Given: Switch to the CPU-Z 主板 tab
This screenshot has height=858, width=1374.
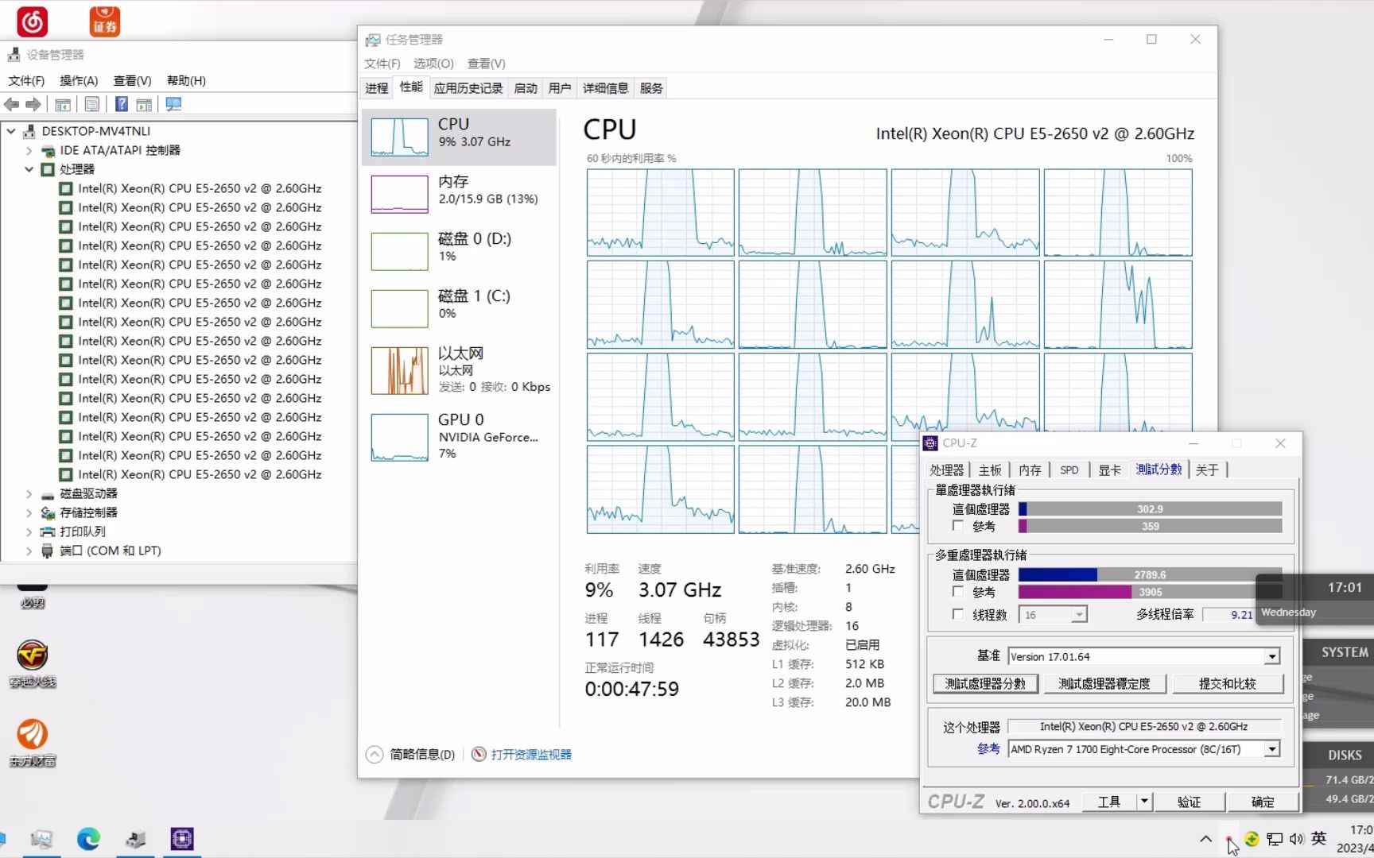Looking at the screenshot, I should tap(990, 470).
